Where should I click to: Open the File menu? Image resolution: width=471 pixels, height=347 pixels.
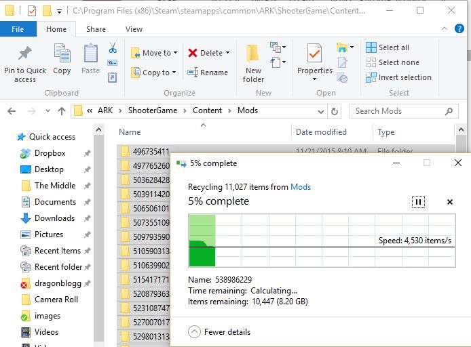tap(18, 29)
